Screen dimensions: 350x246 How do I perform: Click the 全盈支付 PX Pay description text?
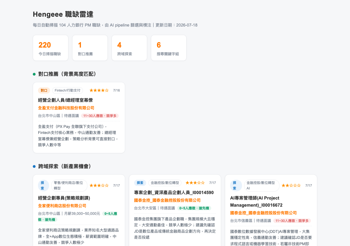[x=78, y=136]
